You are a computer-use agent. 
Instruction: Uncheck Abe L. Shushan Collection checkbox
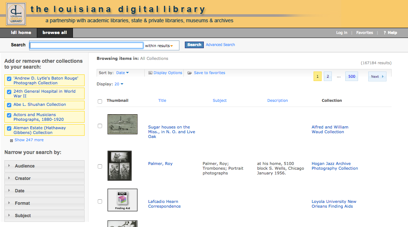[9, 105]
